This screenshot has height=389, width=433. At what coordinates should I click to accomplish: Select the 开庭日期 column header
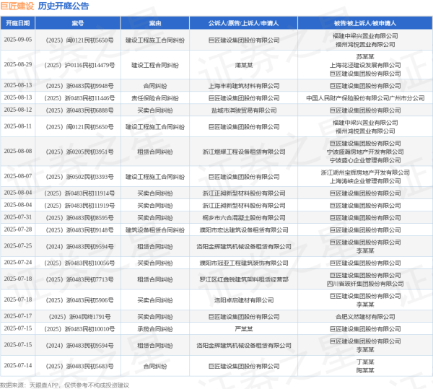tap(18, 23)
